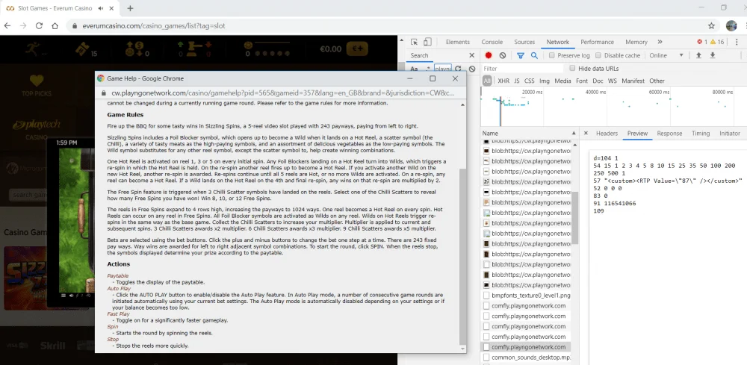Check the Hide data URLs checkbox

pos(573,69)
